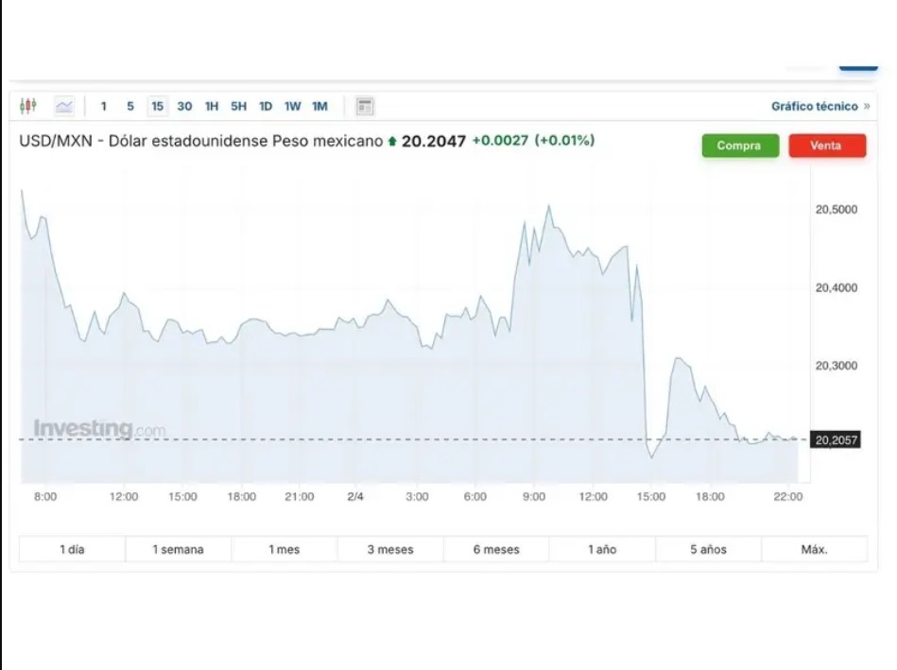Screen dimensions: 897x670
Task: Select the 5 minute interval
Action: [x=130, y=107]
